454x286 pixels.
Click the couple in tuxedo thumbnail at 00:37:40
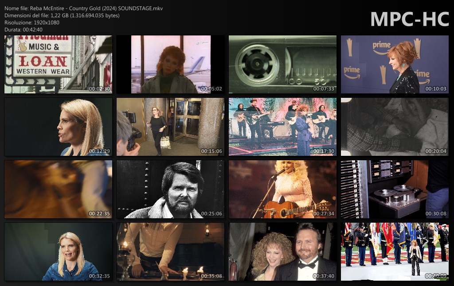point(282,251)
